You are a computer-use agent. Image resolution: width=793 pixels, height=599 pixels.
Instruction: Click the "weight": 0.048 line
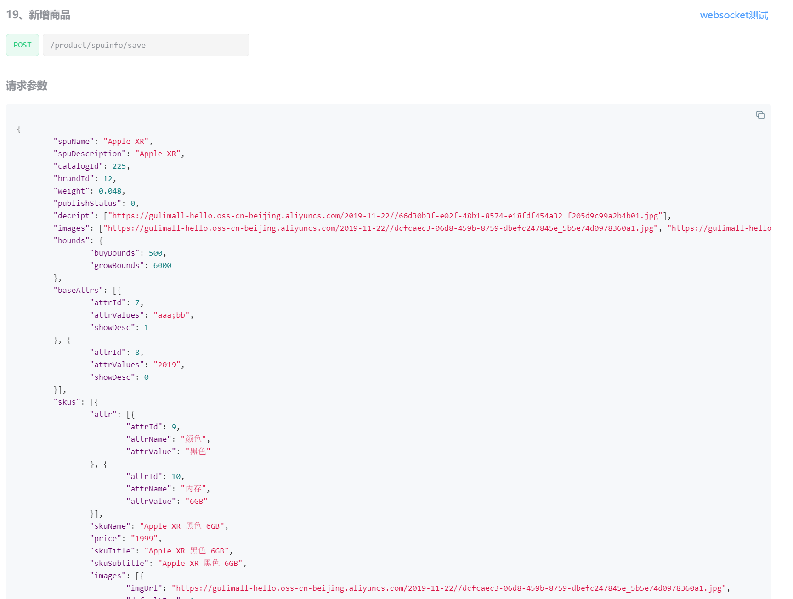(90, 191)
